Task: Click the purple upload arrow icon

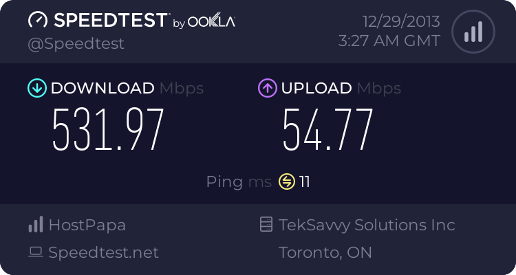Action: tap(266, 88)
